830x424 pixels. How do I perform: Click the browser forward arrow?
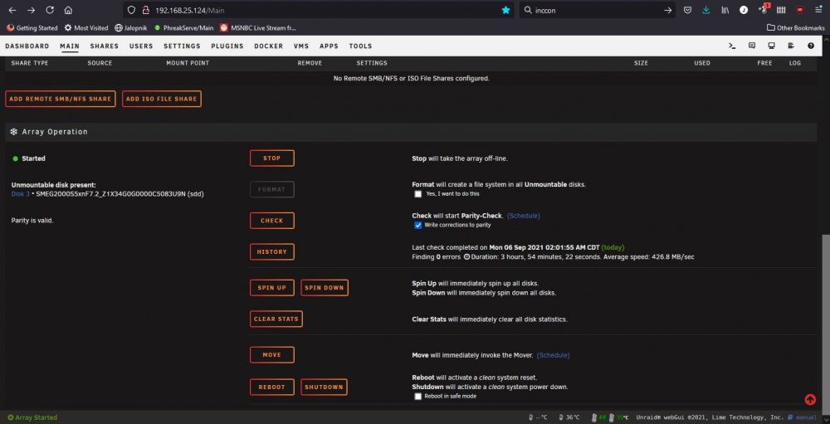(32, 10)
